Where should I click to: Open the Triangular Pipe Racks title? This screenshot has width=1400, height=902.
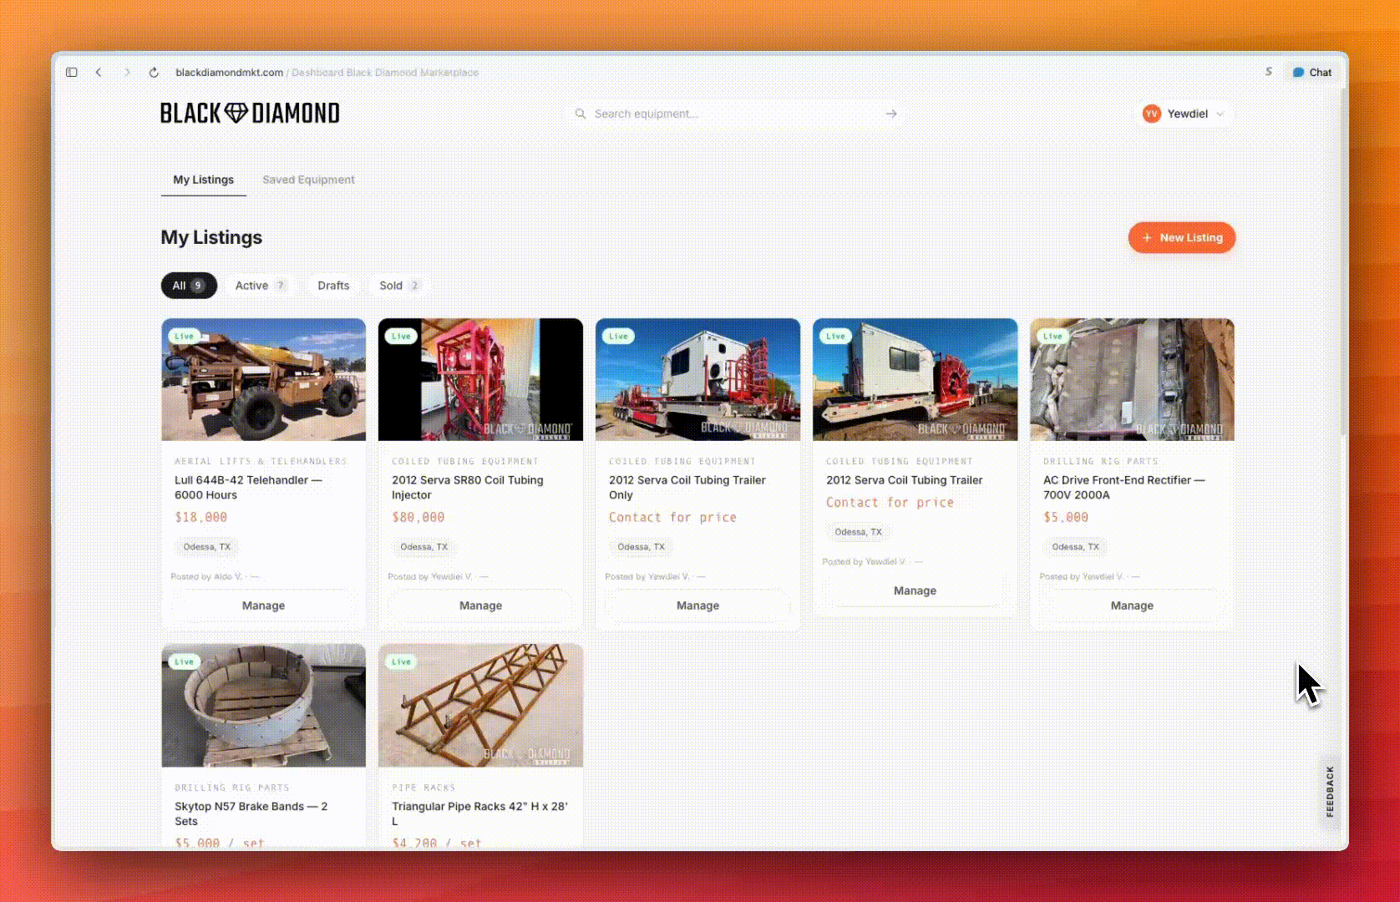[x=479, y=813]
